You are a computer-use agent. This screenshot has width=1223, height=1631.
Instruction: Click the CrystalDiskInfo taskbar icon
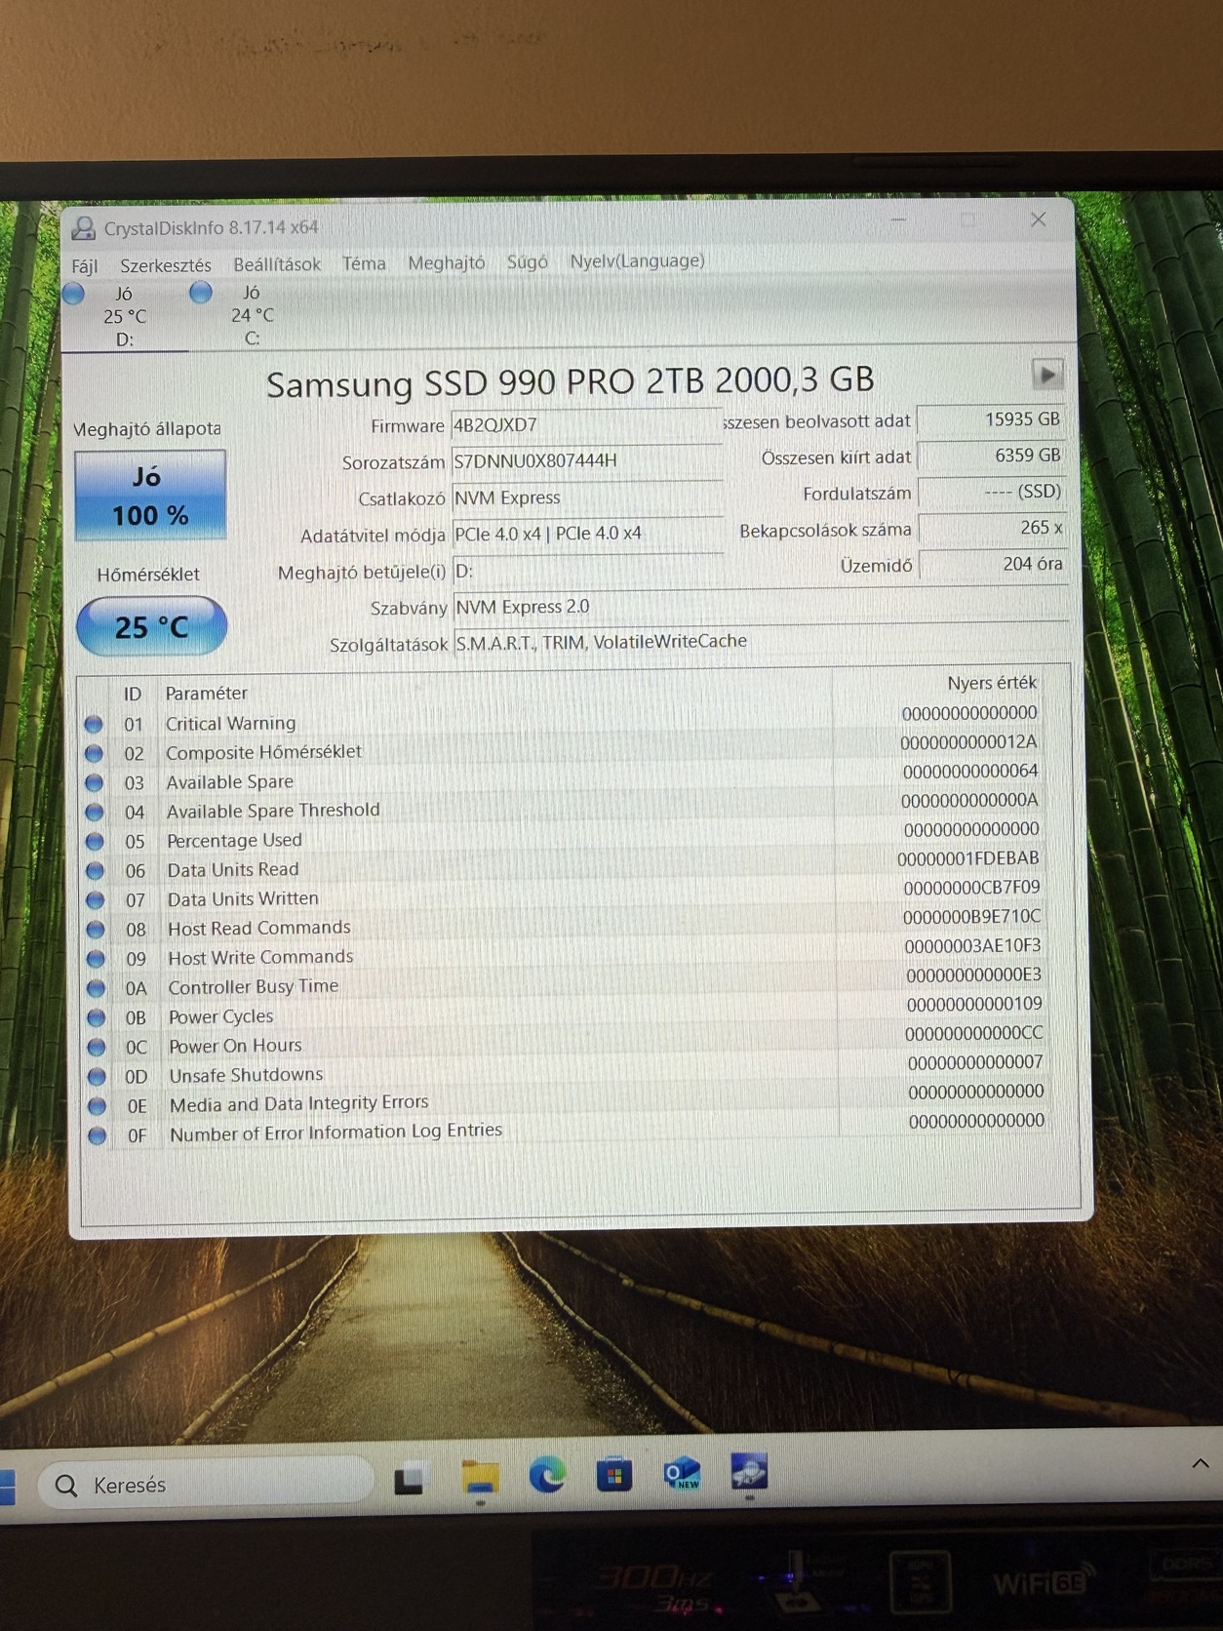click(x=748, y=1471)
